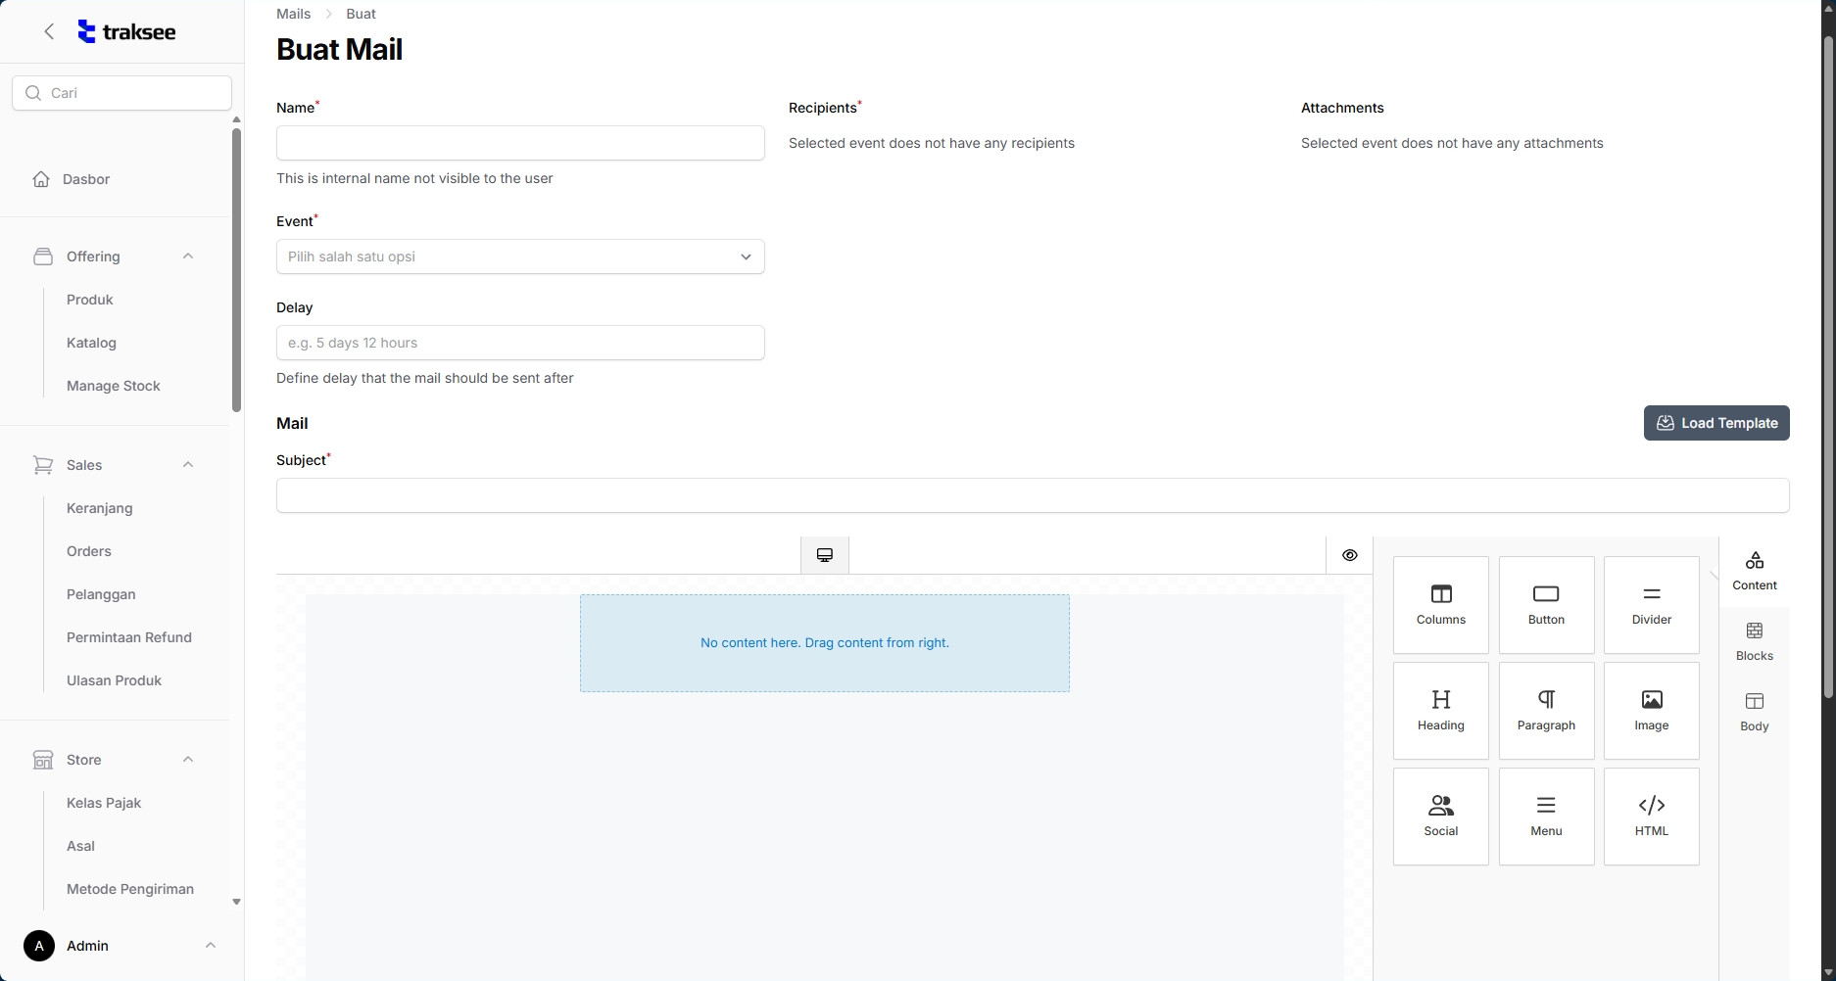
Task: Collapse the Sales sidebar section
Action: point(188,465)
